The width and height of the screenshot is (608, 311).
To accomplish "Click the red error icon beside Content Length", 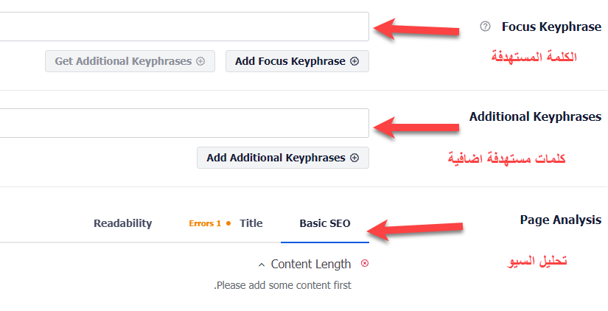I will coord(365,263).
